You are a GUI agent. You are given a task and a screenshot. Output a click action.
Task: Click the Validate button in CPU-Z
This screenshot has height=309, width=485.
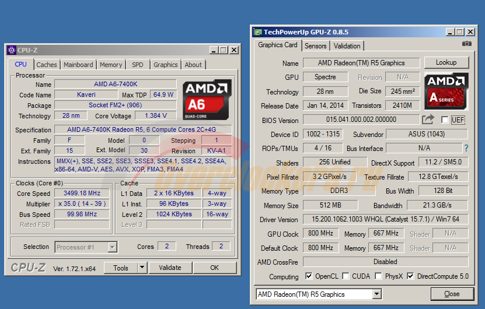click(170, 268)
